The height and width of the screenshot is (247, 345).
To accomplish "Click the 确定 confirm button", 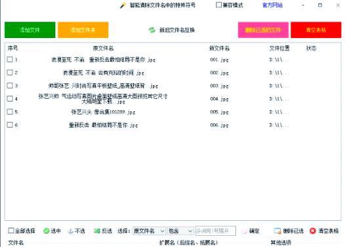I will (x=251, y=231).
